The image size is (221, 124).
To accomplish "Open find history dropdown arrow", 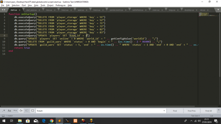I will tap(164, 111).
